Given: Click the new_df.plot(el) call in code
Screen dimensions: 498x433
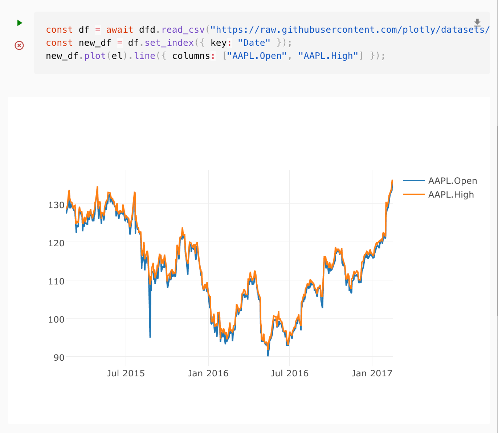Looking at the screenshot, I should tap(87, 56).
